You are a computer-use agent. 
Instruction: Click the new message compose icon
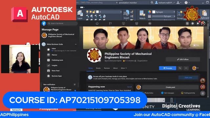[x=203, y=93]
